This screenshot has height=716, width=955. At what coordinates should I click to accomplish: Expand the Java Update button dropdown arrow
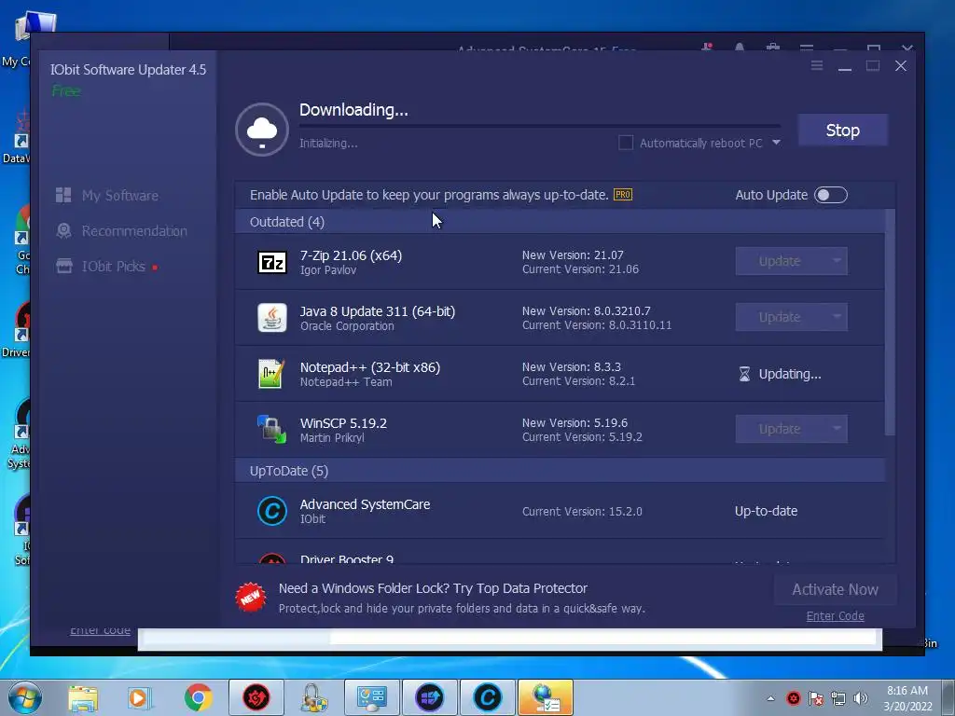[x=837, y=317]
